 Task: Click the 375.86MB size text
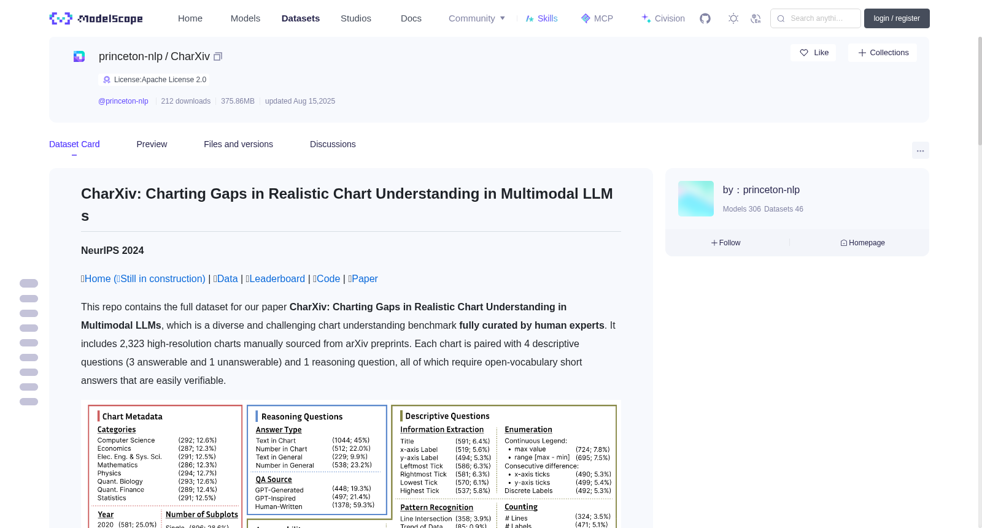coord(238,101)
